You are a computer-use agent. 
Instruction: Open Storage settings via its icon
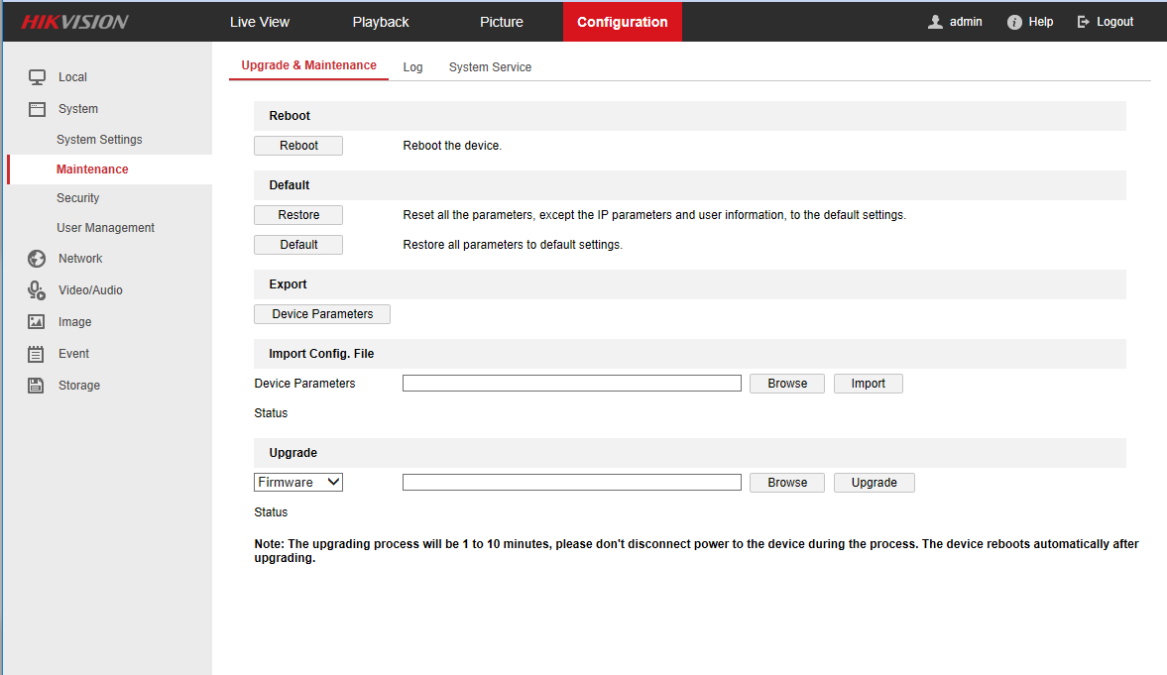[x=37, y=385]
